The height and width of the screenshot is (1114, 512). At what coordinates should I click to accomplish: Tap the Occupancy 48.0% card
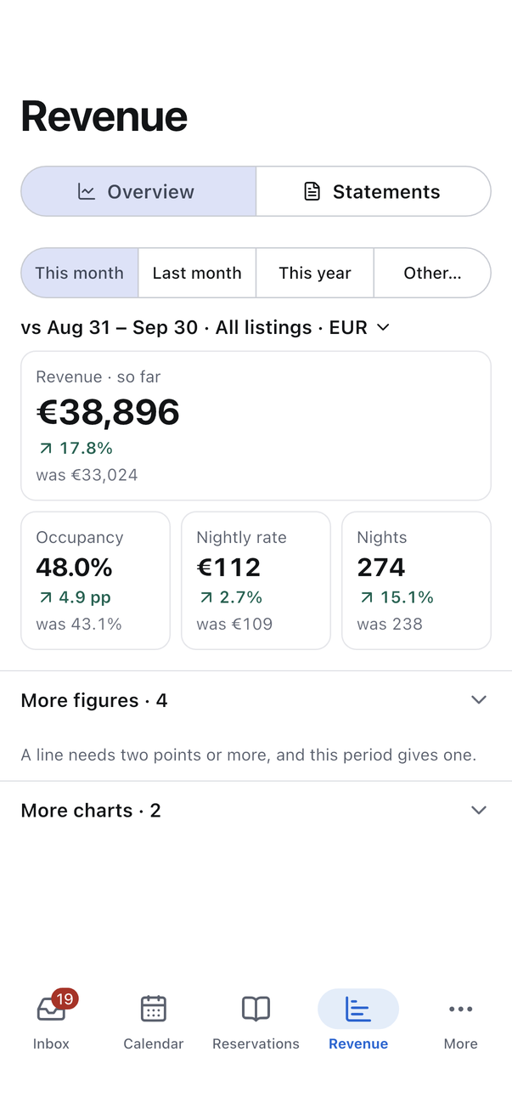[x=95, y=580]
